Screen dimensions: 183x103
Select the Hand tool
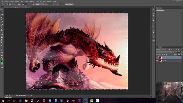tap(2, 55)
